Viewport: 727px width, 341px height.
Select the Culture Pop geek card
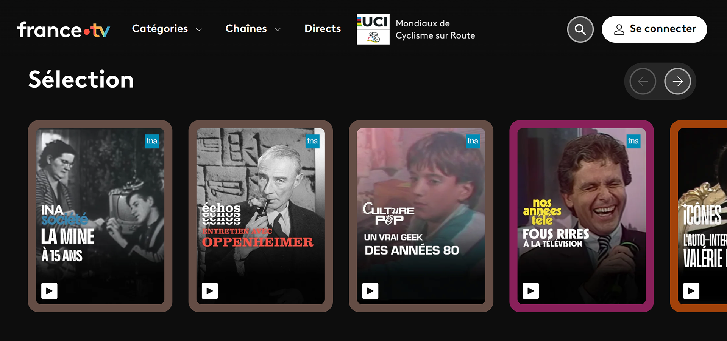[421, 216]
